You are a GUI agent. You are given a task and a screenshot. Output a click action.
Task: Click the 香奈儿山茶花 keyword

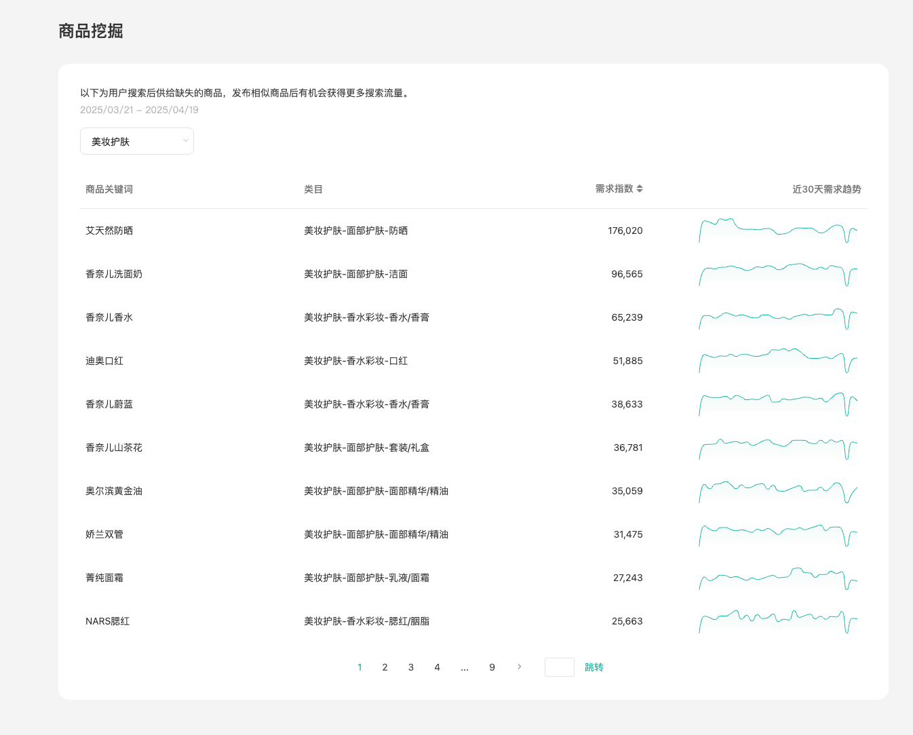pyautogui.click(x=114, y=448)
